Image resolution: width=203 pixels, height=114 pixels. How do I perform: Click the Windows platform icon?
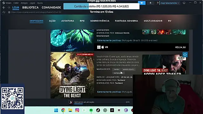point(99,47)
